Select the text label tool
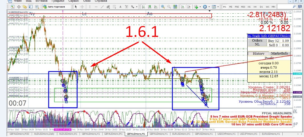The width and height of the screenshot is (304, 137). pyautogui.click(x=127, y=7)
